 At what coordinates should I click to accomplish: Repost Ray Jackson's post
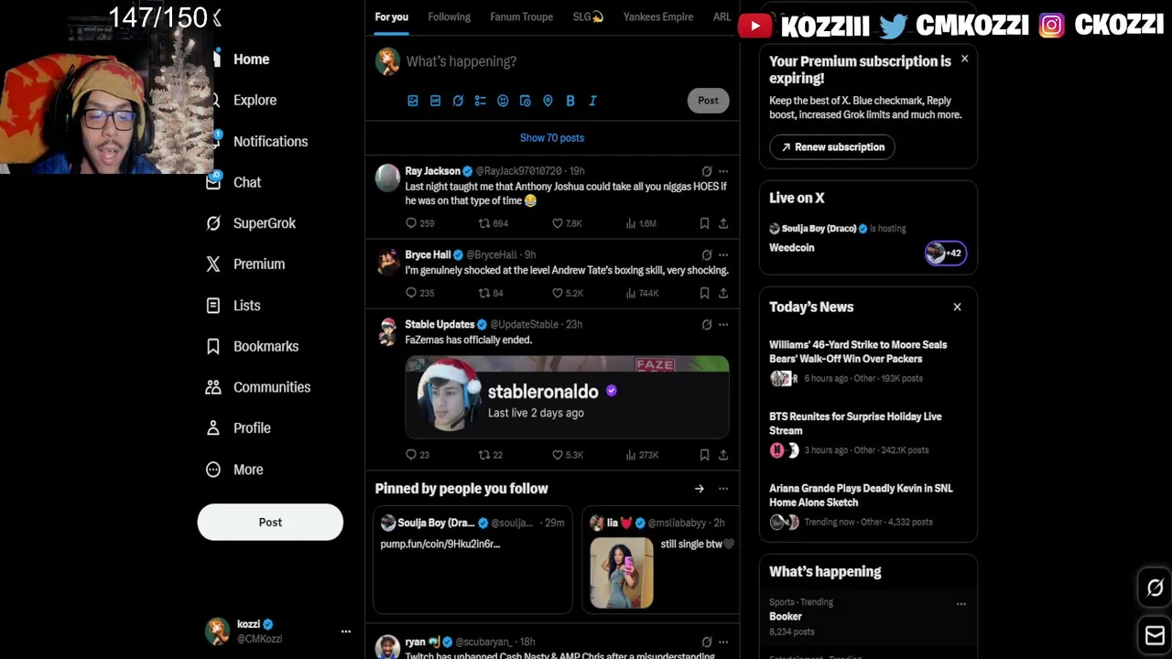pyautogui.click(x=484, y=223)
